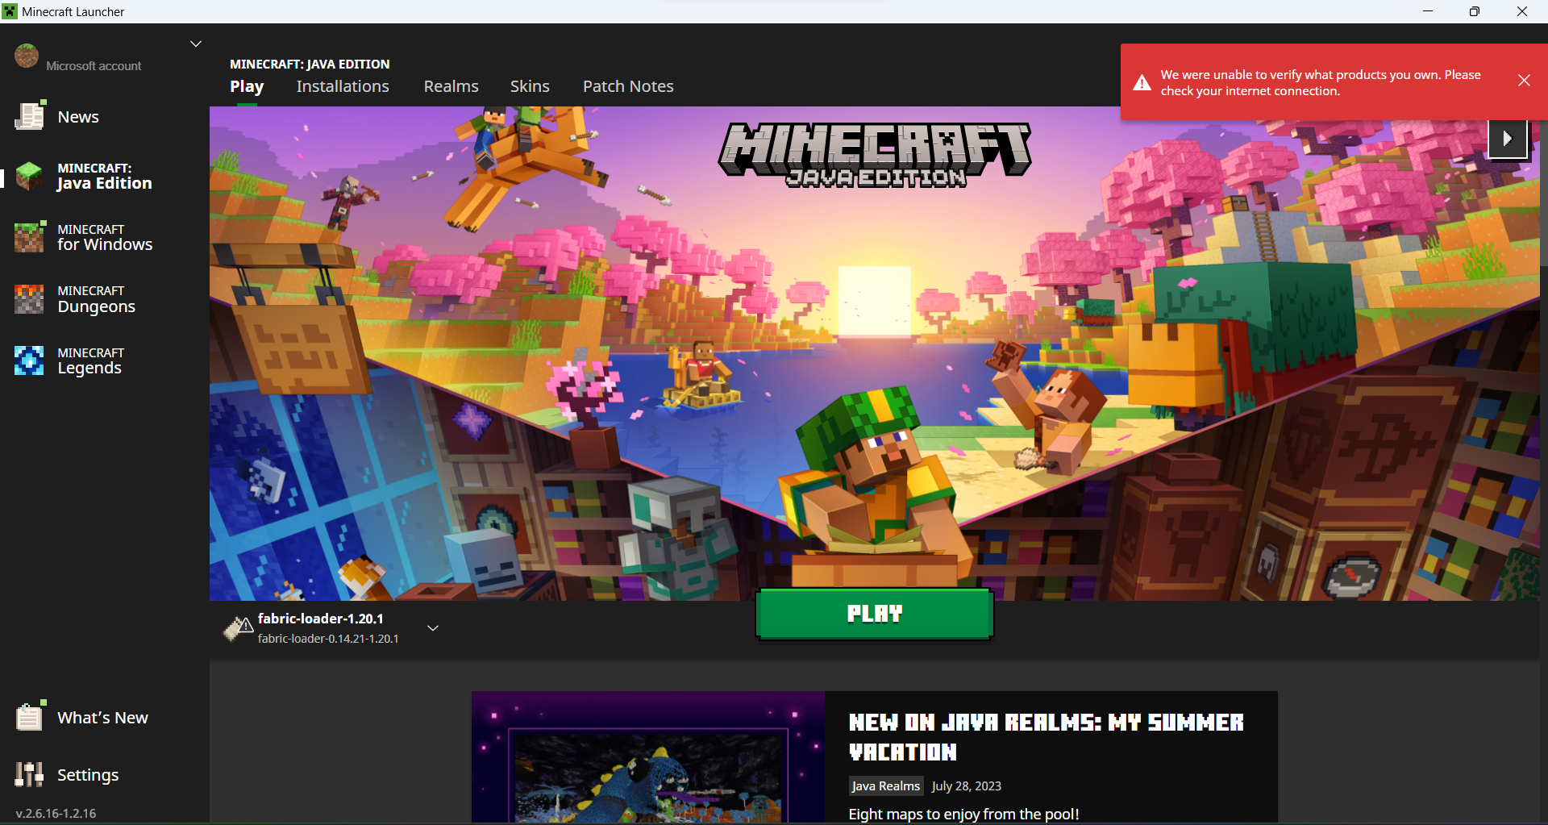Screen dimensions: 1548x825
Task: Switch to the Installations tab
Action: pos(343,86)
